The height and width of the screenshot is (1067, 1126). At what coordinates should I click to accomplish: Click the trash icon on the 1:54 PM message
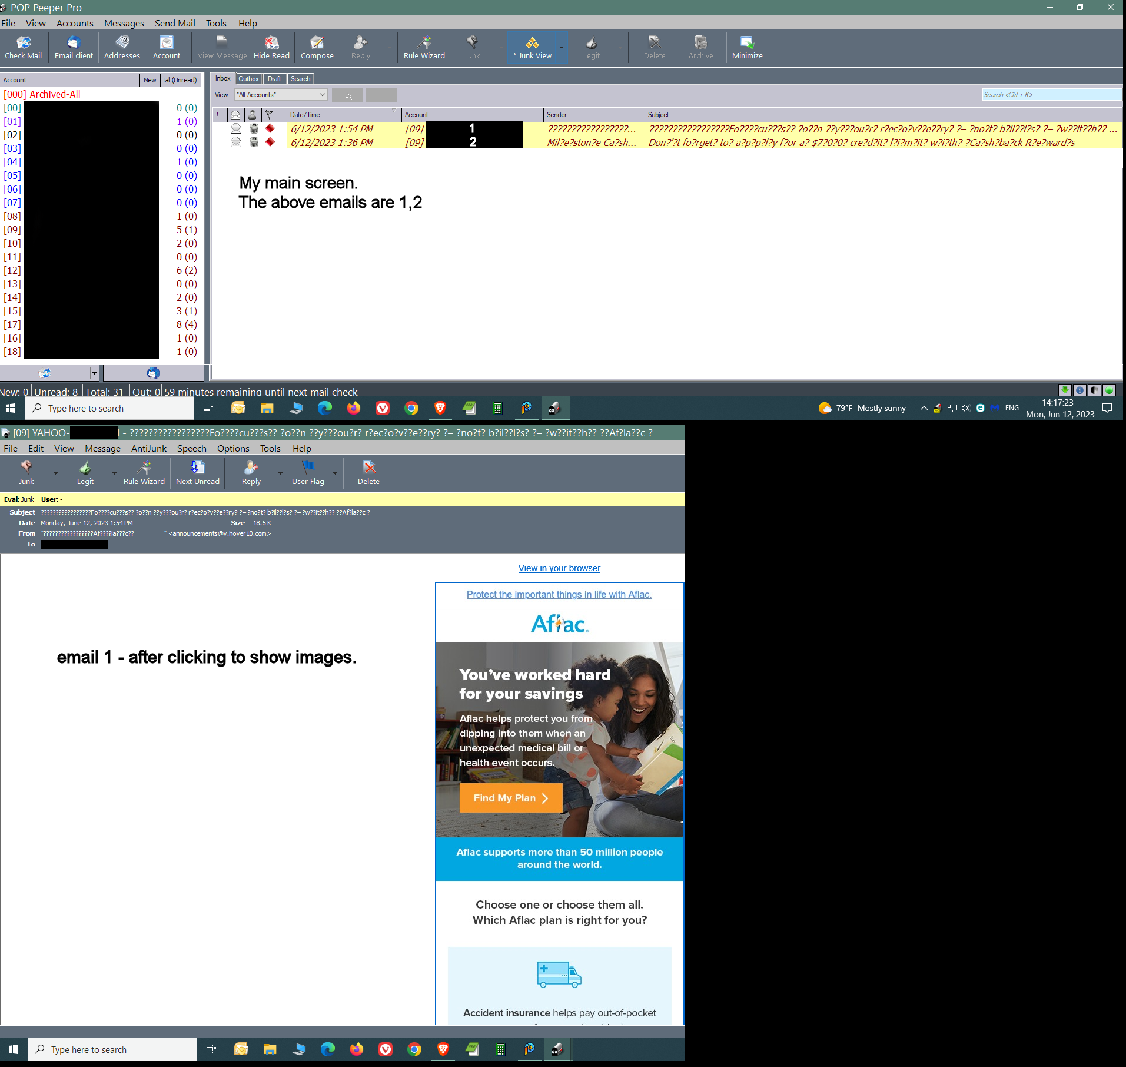coord(254,128)
